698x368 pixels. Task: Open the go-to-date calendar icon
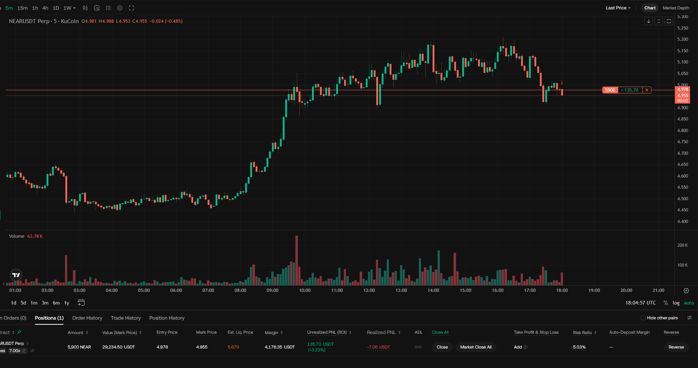81,303
